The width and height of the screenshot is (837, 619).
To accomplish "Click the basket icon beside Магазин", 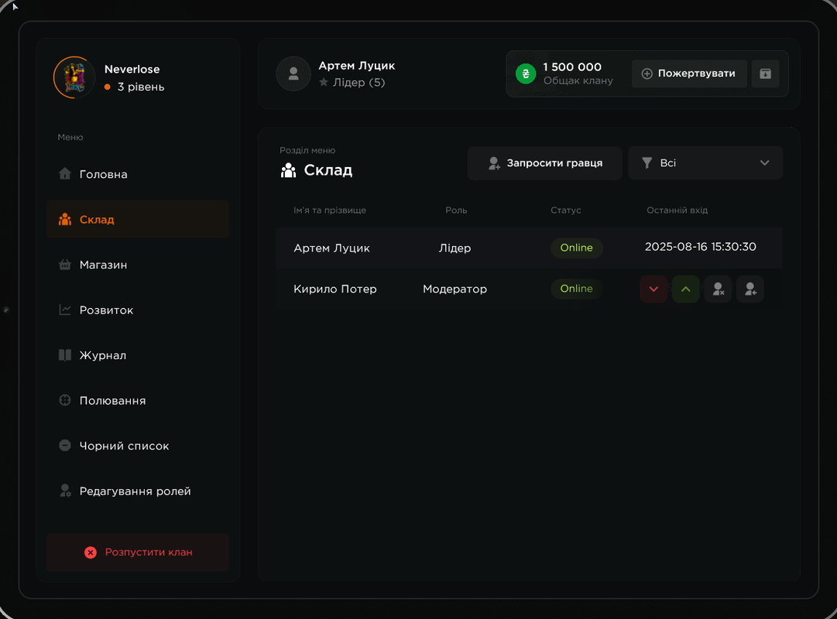I will pos(65,264).
